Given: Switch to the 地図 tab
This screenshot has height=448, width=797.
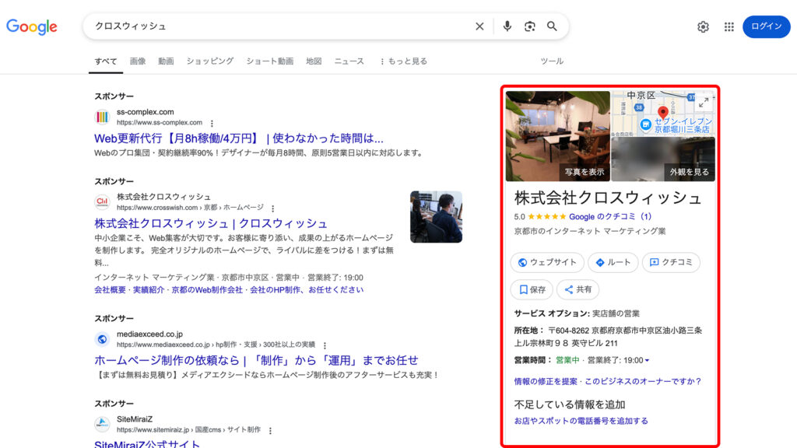Looking at the screenshot, I should coord(314,61).
